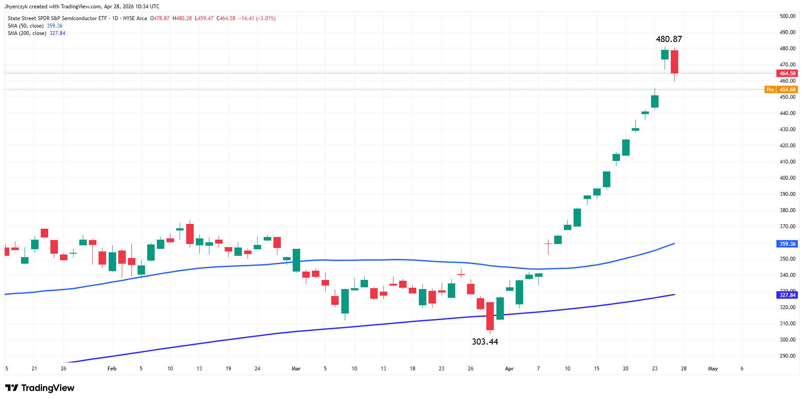Click the C464.58 close value
804x401 pixels.
click(x=226, y=18)
